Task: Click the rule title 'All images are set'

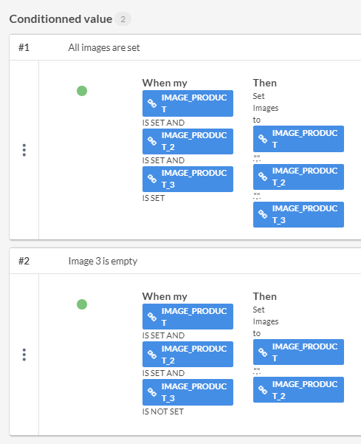Action: 104,47
